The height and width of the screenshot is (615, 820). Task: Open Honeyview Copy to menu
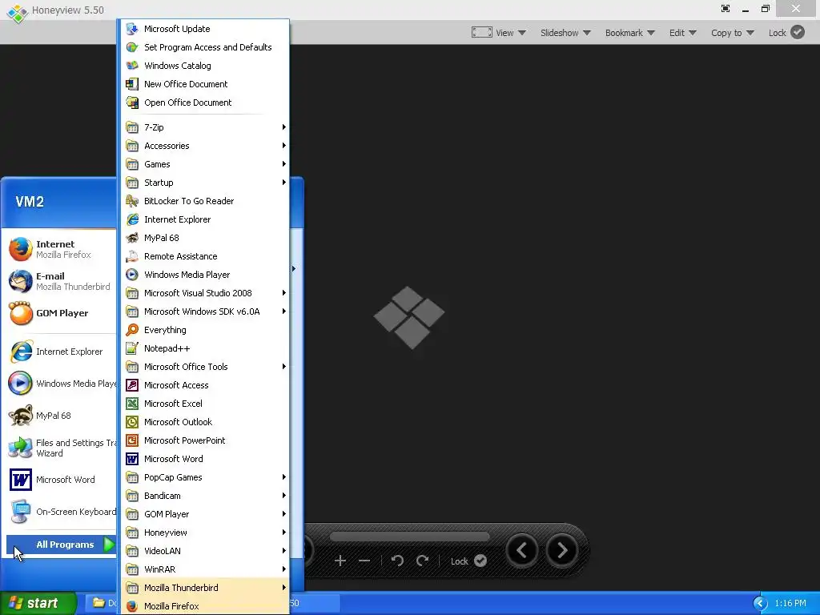[x=732, y=32]
